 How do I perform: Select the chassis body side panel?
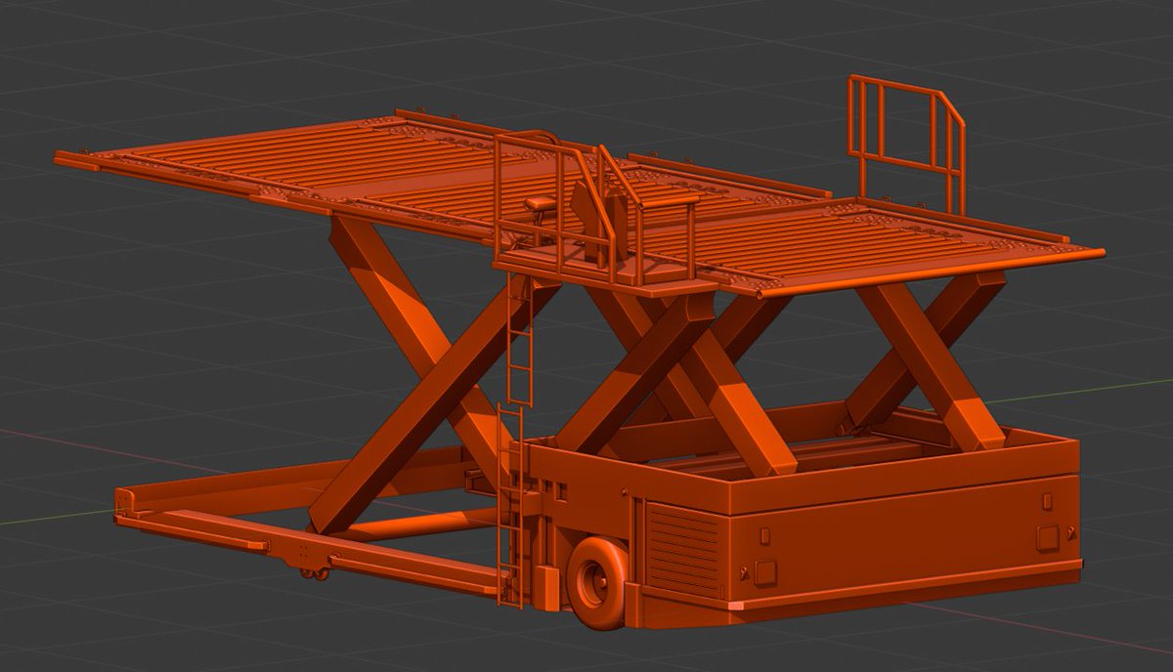click(904, 547)
